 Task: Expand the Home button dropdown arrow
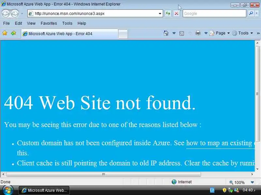[x=174, y=33]
